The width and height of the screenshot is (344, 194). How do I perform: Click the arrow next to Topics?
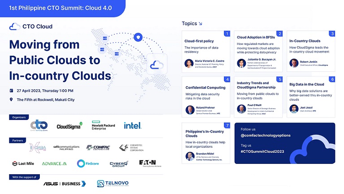[200, 23]
